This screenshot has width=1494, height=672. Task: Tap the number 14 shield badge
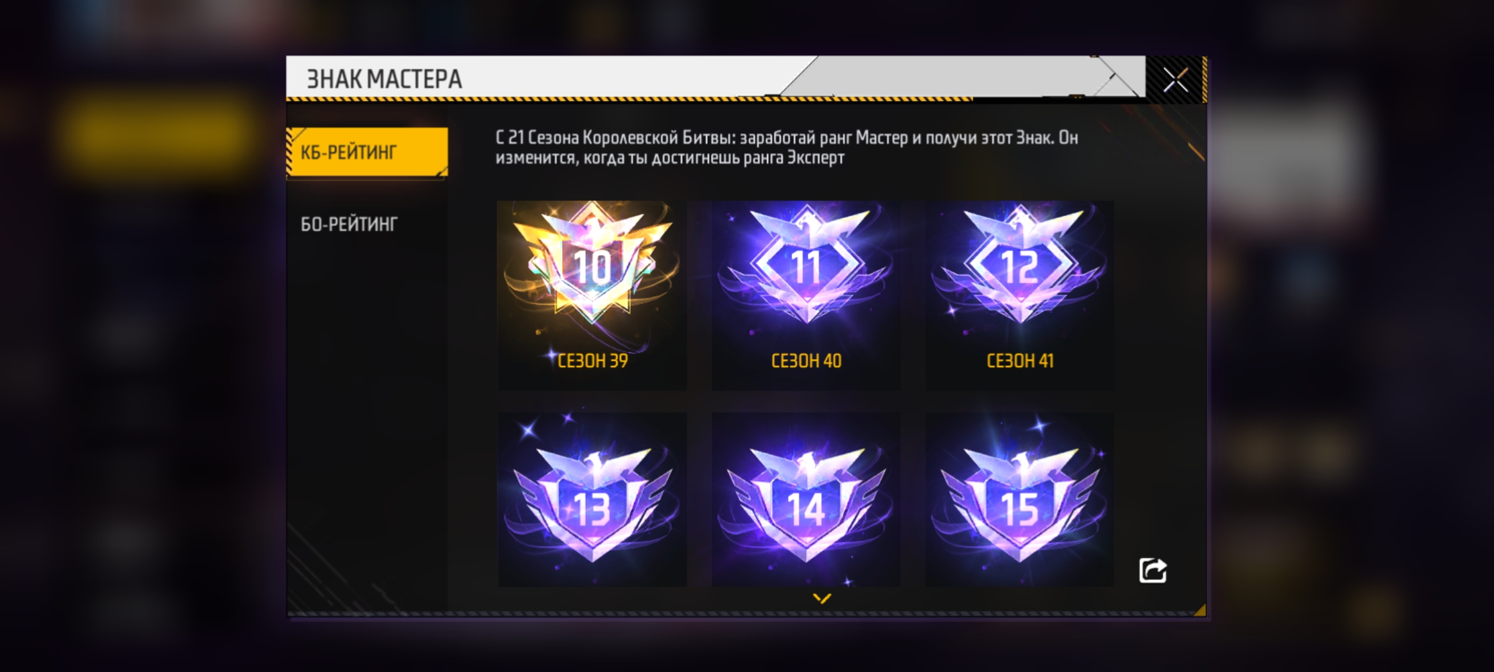click(x=806, y=500)
